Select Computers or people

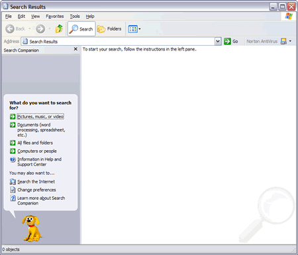pos(37,151)
